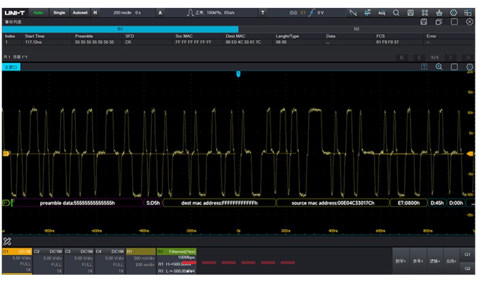Click the zoom magnifier in waveform window
The width and height of the screenshot is (481, 282).
(x=439, y=66)
